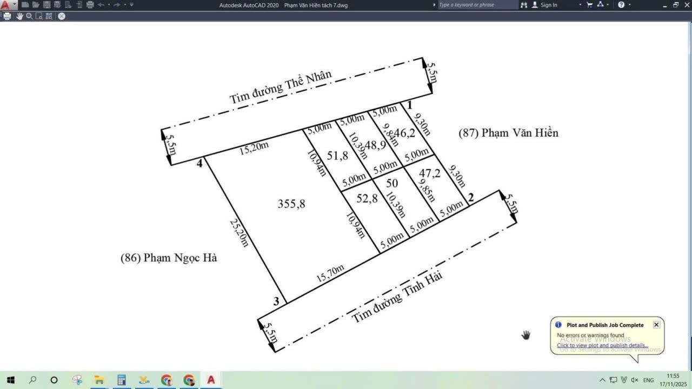The height and width of the screenshot is (389, 692).
Task: Click Sign In on the title bar
Action: (x=548, y=5)
